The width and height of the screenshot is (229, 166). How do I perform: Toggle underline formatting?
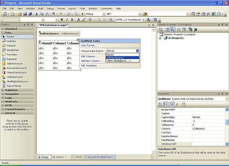(x=72, y=20)
